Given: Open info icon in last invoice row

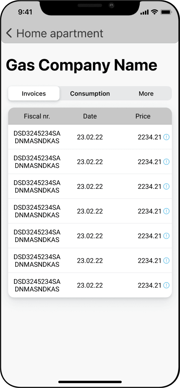Looking at the screenshot, I should (167, 285).
